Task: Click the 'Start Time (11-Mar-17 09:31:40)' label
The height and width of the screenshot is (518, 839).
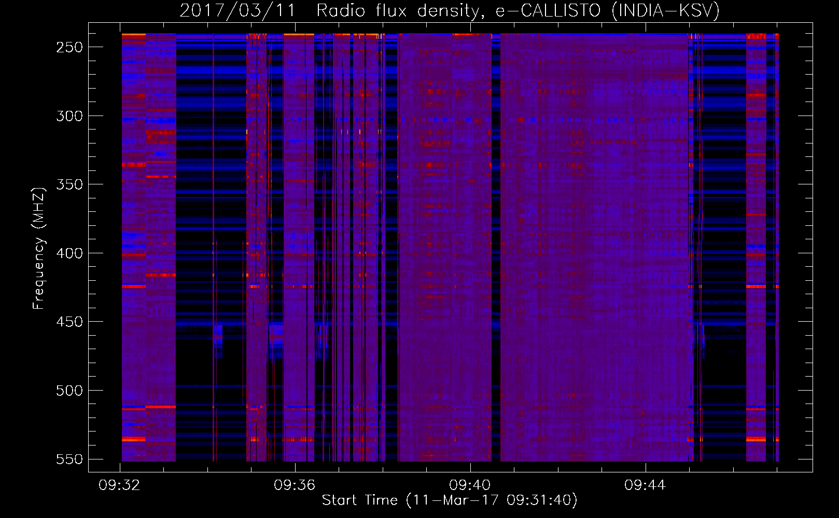Action: pyautogui.click(x=450, y=500)
